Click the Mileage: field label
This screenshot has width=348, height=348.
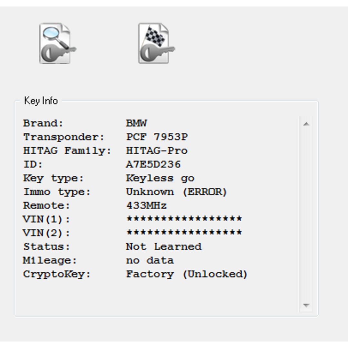[50, 261]
